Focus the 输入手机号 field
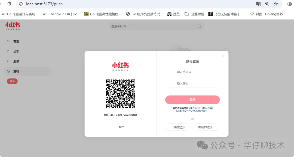Viewport: 294px width, 157px height. click(192, 72)
